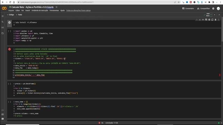Run the pip install yfinance cell

pos(9,22)
